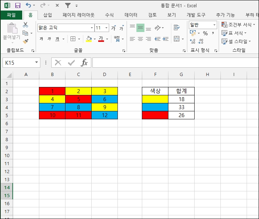The width and height of the screenshot is (259, 219).
Task: Toggle middle align
Action: coord(140,28)
